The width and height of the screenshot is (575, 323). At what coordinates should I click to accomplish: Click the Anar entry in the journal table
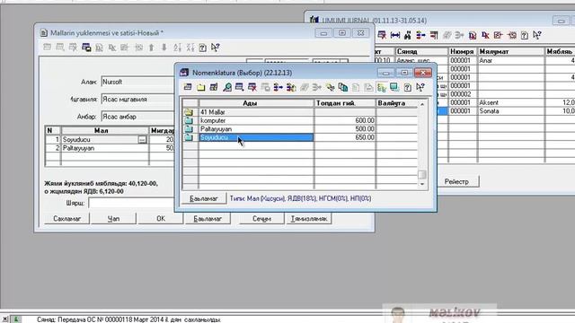485,60
